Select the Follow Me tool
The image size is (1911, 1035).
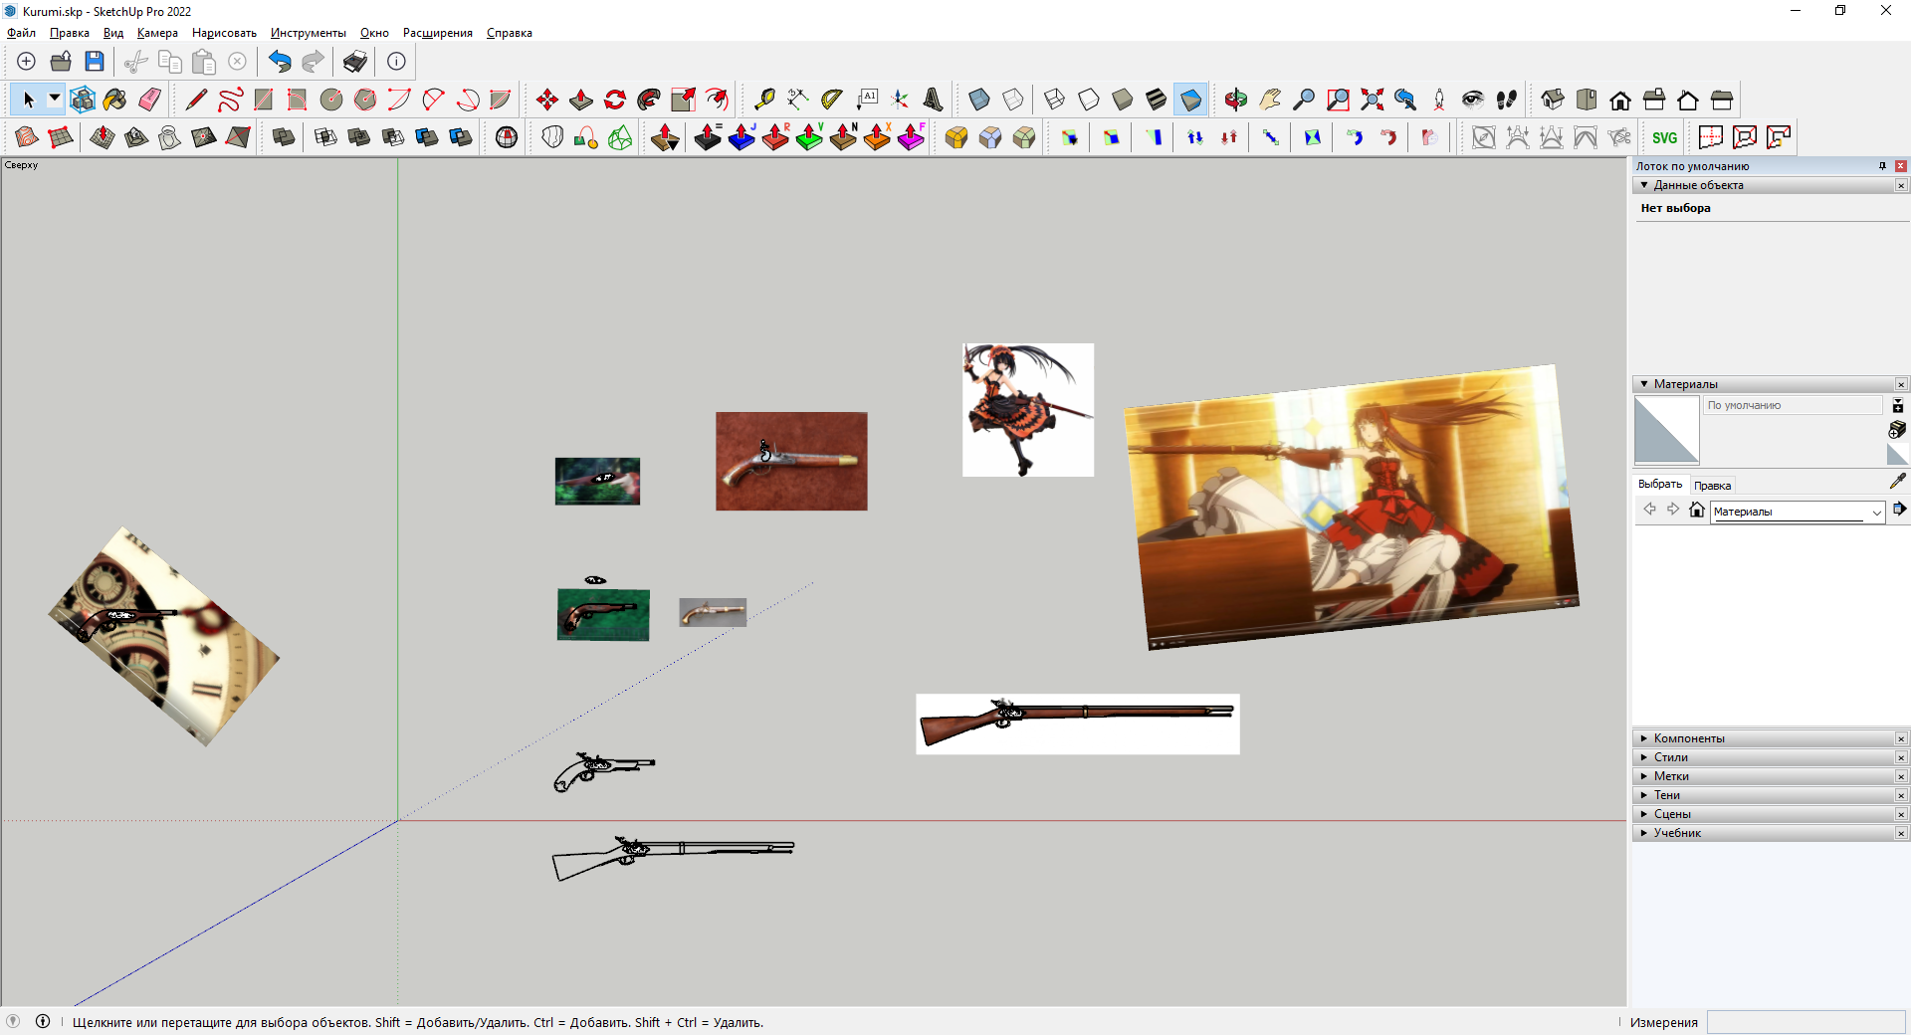pos(649,100)
